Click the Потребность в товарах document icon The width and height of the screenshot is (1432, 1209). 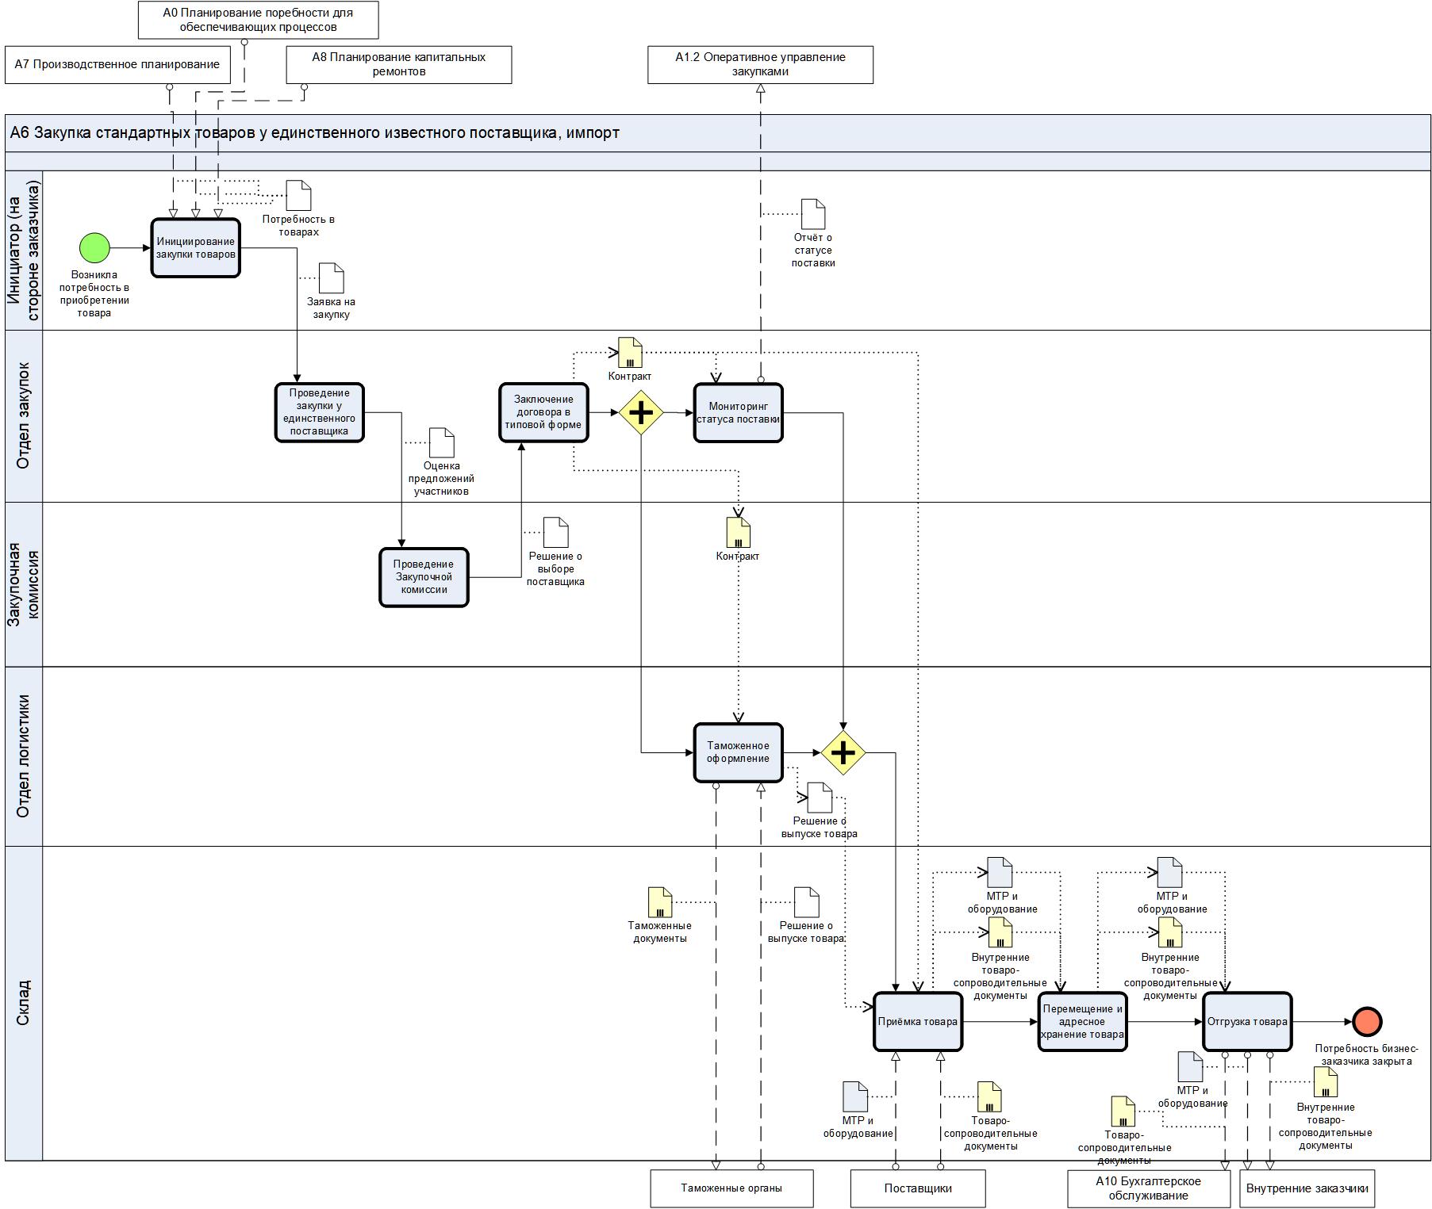point(299,196)
